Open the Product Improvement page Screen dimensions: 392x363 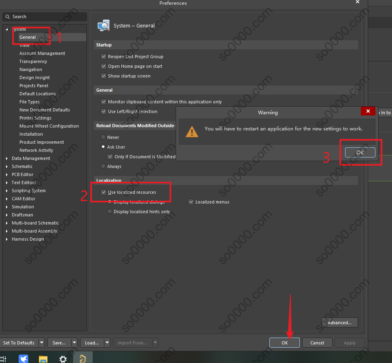(x=42, y=142)
